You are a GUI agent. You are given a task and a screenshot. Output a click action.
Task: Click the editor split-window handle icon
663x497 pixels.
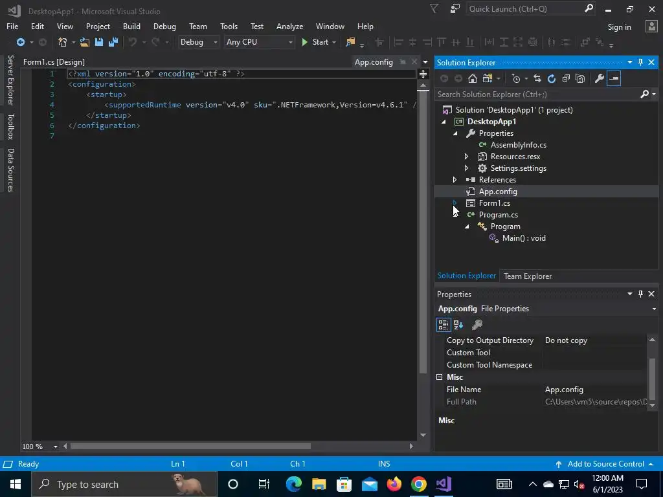coord(423,74)
